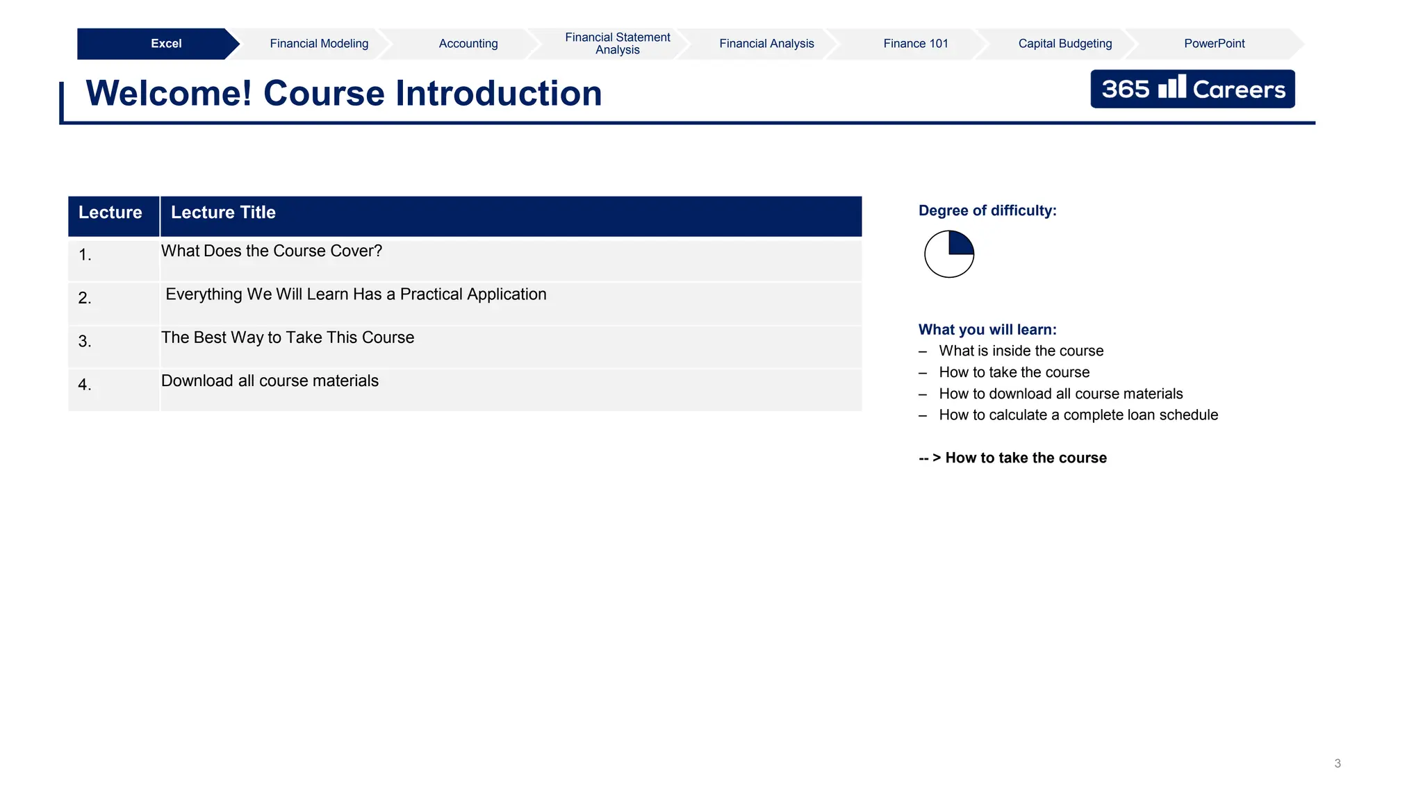Open the Finance 101 section tab
1423x800 pixels.
(916, 44)
